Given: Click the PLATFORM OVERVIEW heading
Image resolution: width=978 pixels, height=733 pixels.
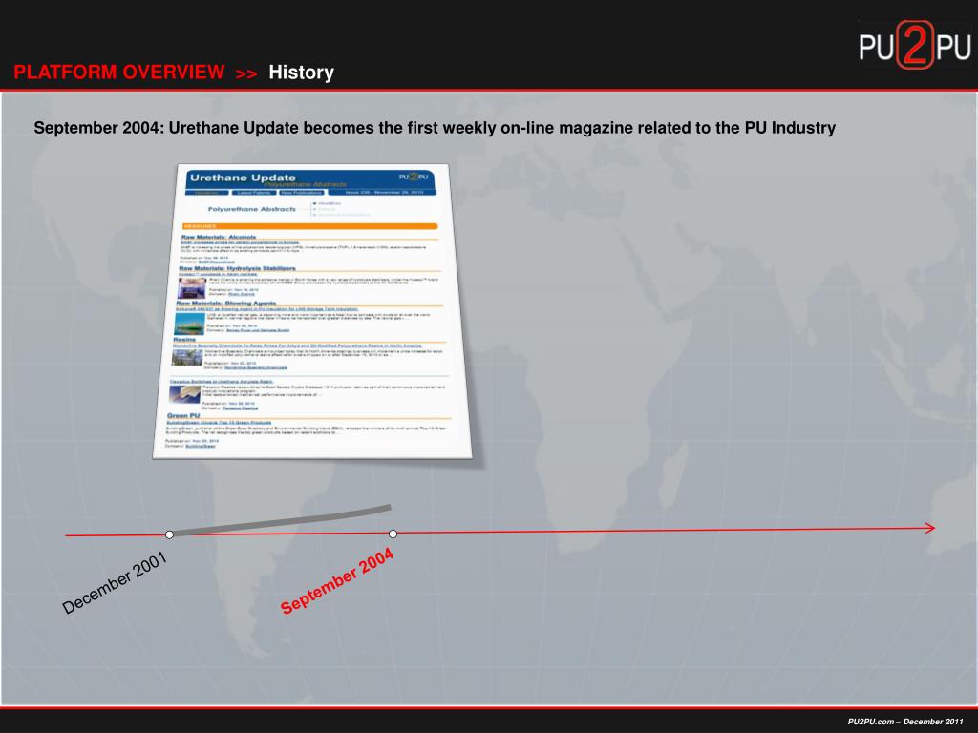Looking at the screenshot, I should [119, 73].
